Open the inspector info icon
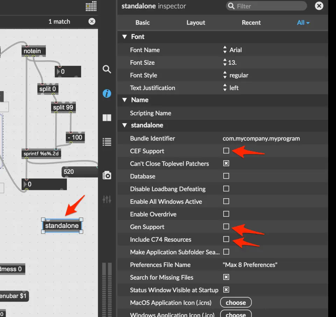The height and width of the screenshot is (317, 336). (x=107, y=94)
